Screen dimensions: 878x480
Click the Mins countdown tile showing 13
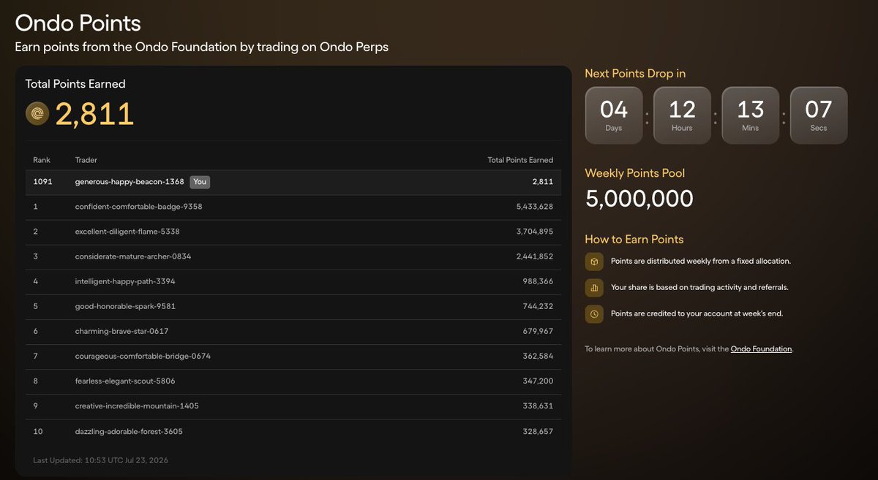click(x=751, y=115)
